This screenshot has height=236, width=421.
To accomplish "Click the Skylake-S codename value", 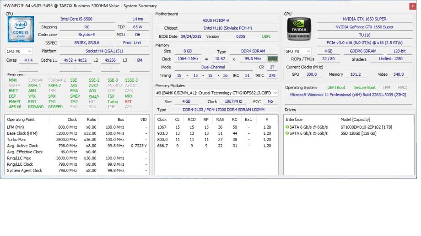I will point(86,35).
